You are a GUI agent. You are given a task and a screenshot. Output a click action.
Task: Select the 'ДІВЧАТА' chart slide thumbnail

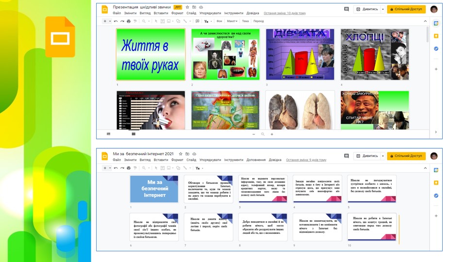click(300, 54)
